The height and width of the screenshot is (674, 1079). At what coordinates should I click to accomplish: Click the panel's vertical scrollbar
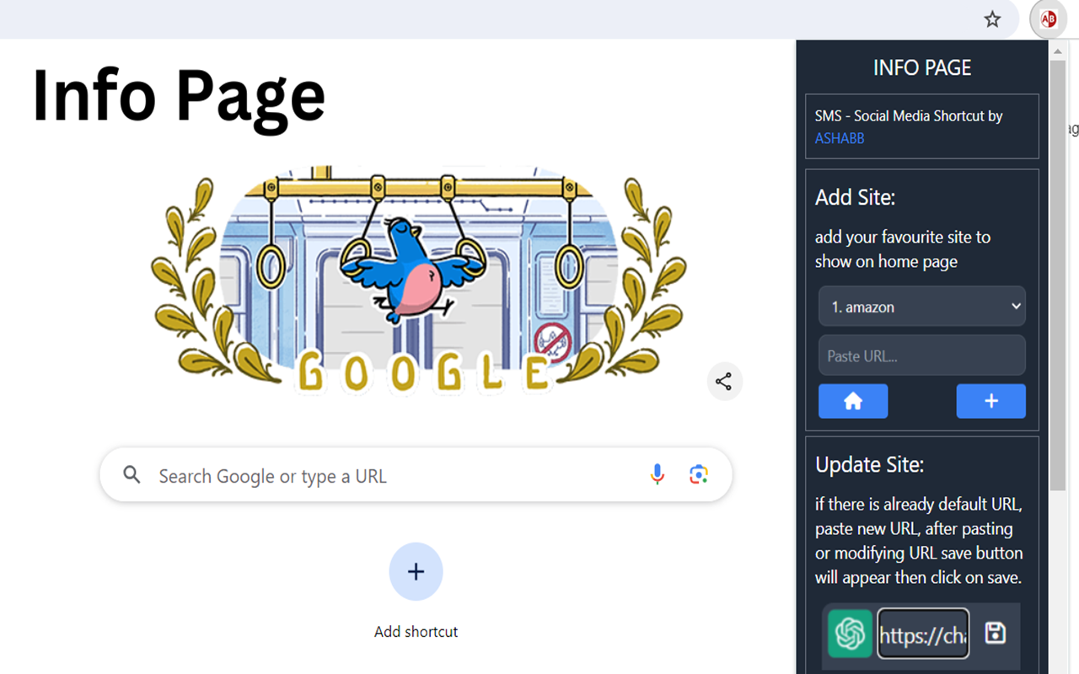pyautogui.click(x=1058, y=275)
